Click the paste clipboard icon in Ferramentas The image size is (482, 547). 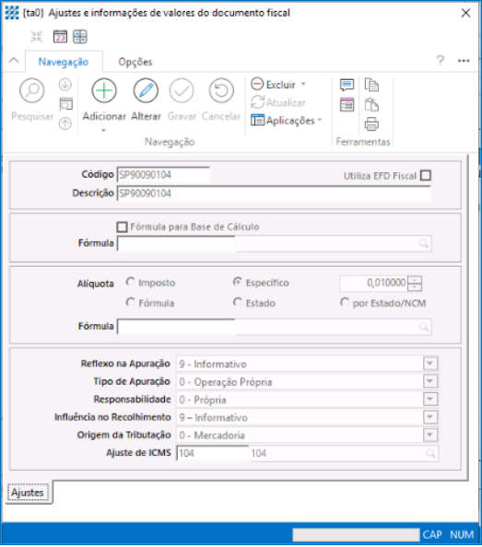371,105
